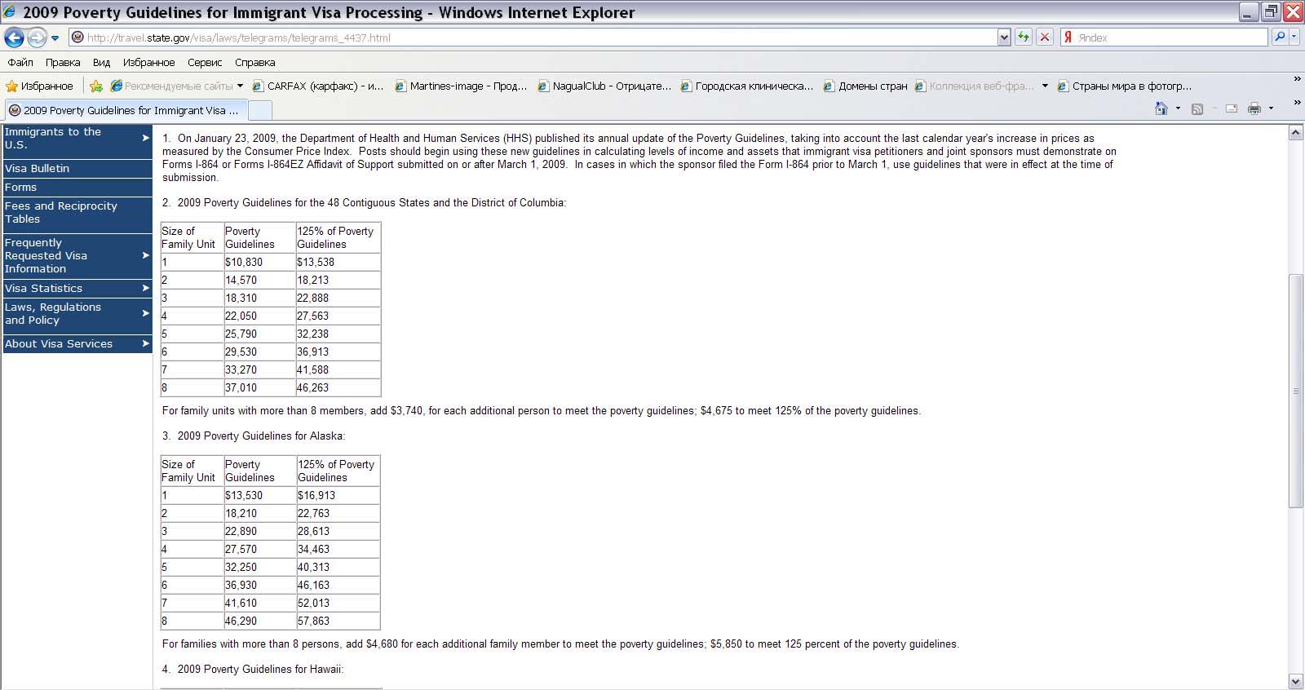This screenshot has height=690, width=1305.
Task: Expand the address bar history dropdown
Action: click(x=1004, y=38)
